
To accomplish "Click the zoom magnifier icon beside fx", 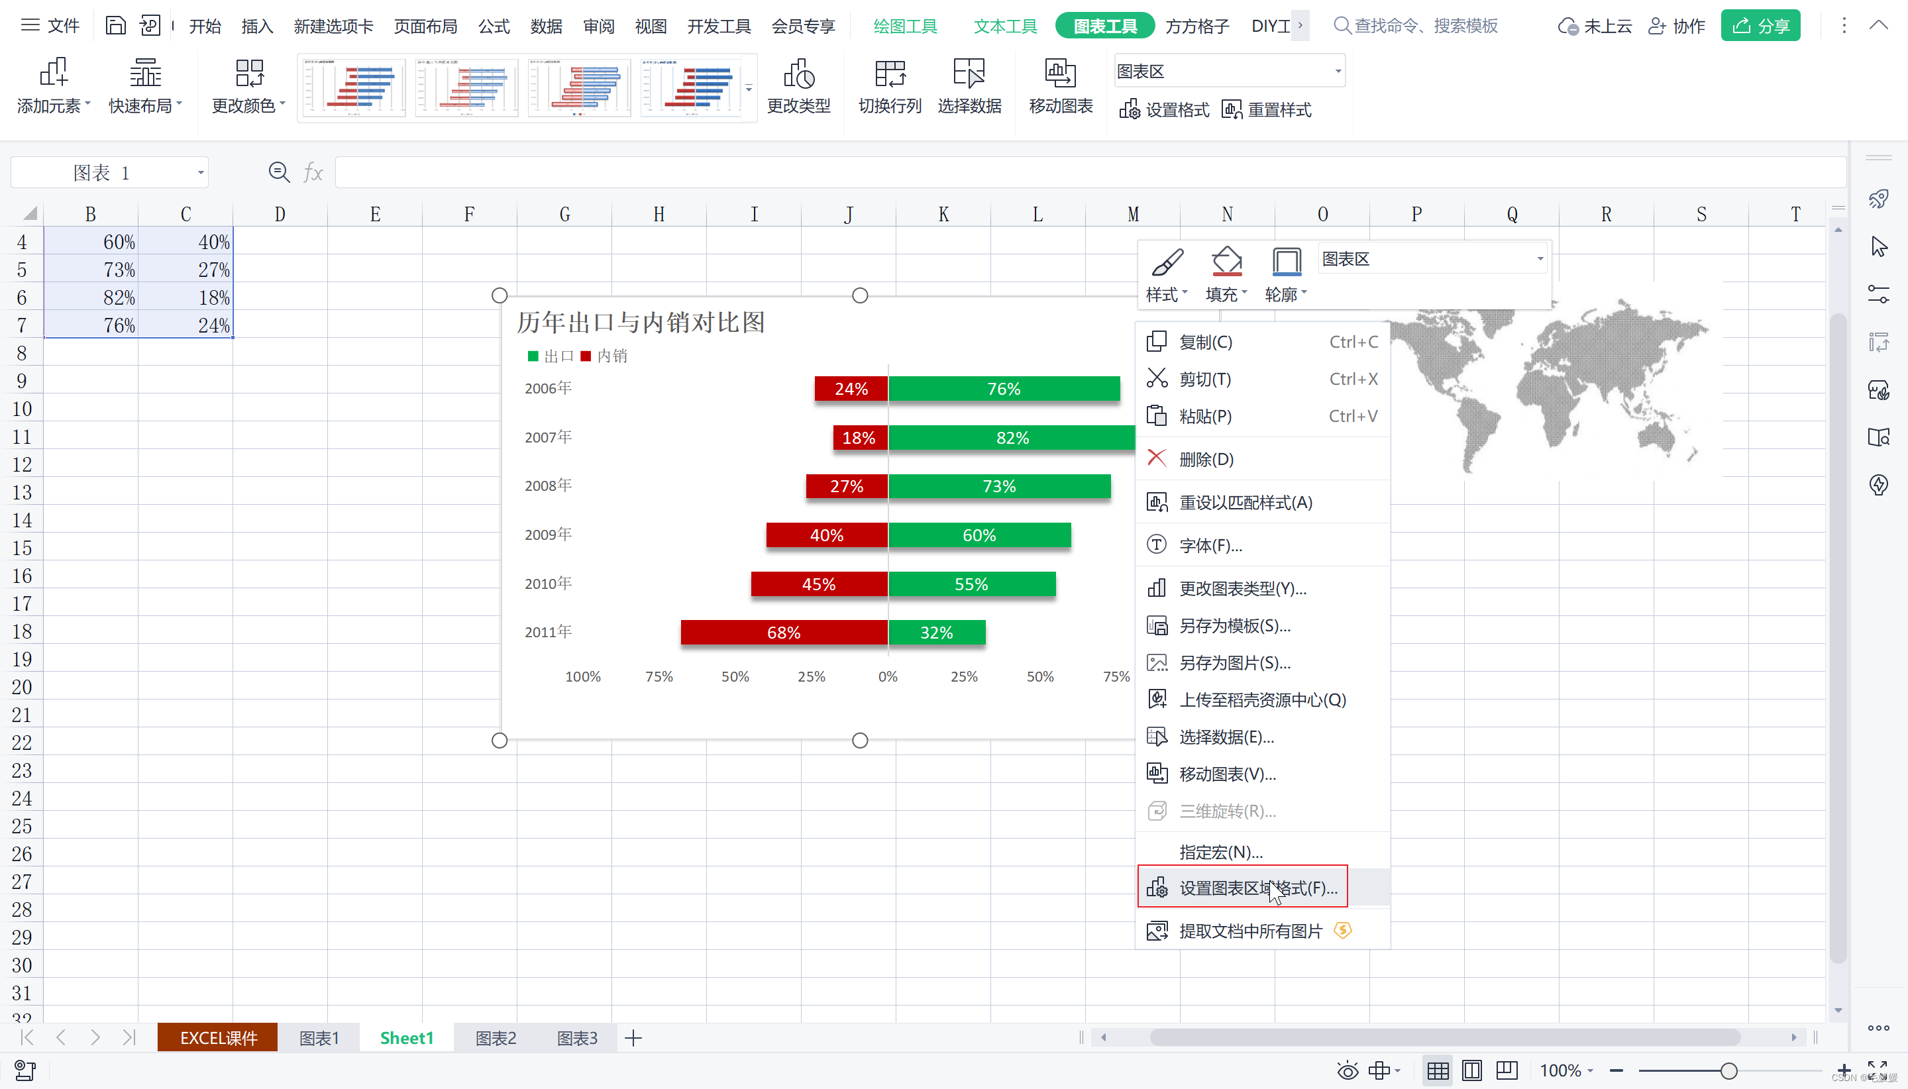I will pos(279,173).
